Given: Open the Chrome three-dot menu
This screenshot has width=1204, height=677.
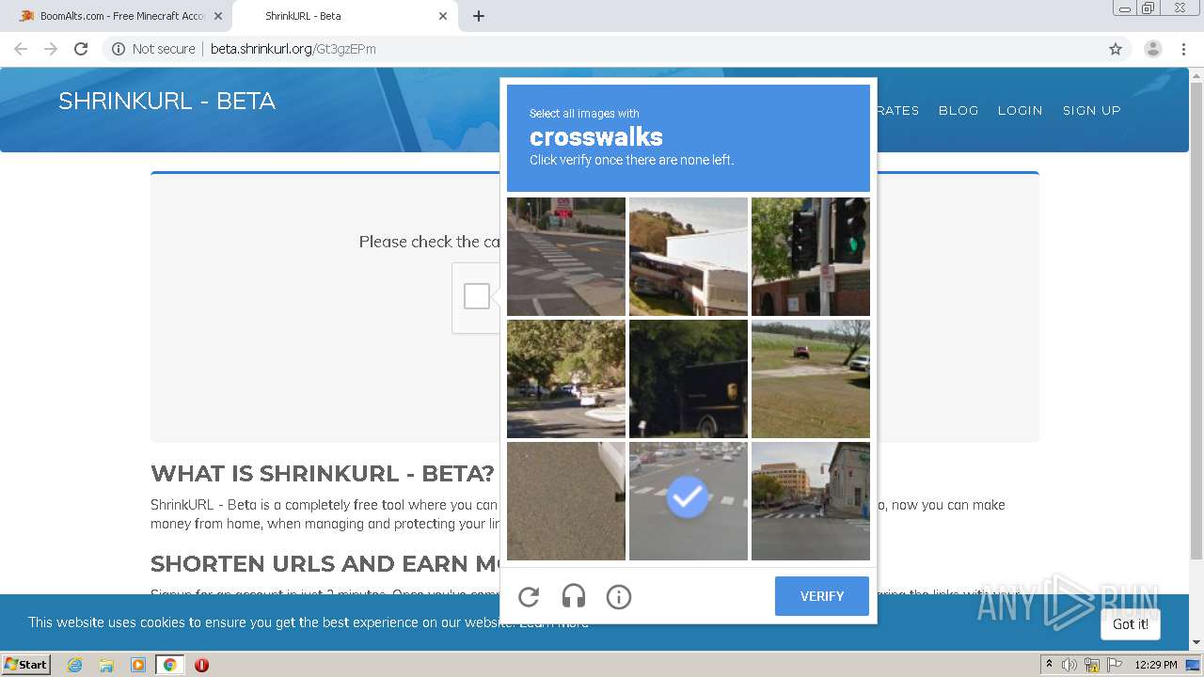Looking at the screenshot, I should pos(1183,49).
